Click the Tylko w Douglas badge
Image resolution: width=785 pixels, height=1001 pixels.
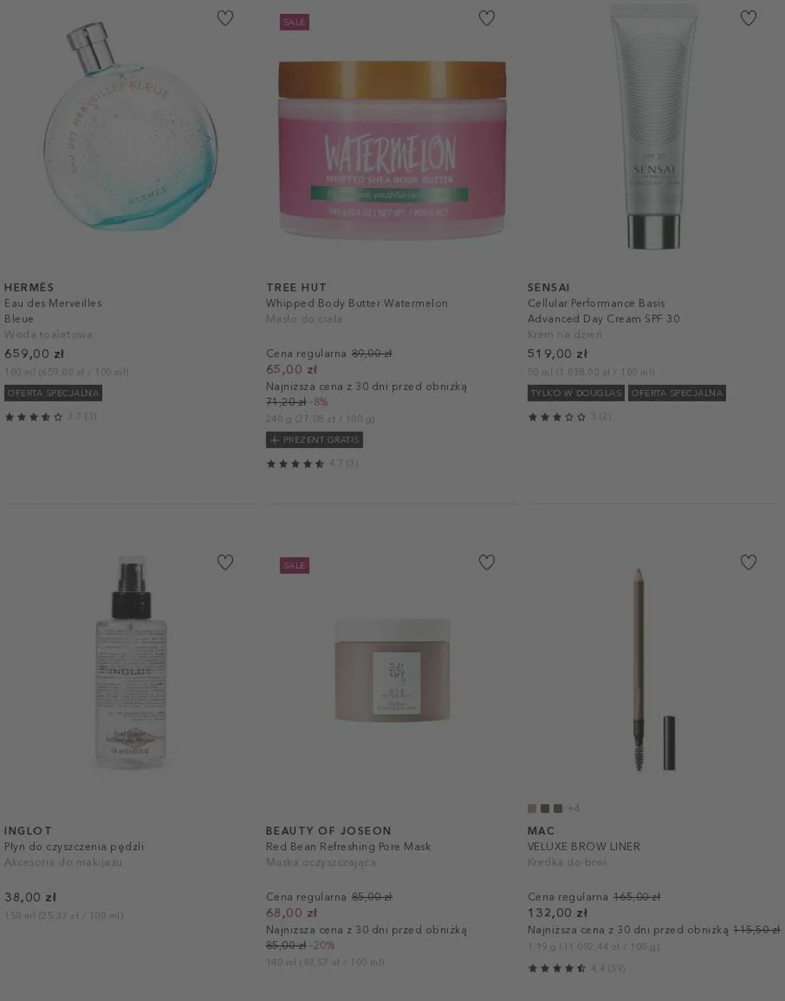[x=576, y=393]
